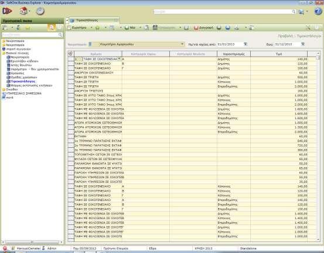Click the red icon at status bar left
Viewport: 324px width, 253px height.
[x=5, y=248]
